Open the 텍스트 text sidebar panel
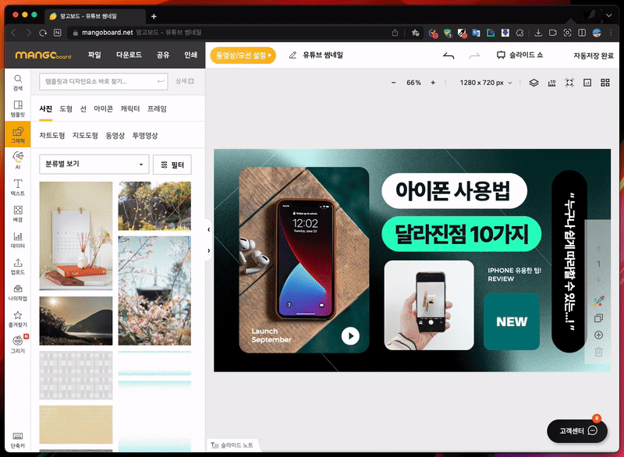Screen dimensions: 624x457 point(18,187)
